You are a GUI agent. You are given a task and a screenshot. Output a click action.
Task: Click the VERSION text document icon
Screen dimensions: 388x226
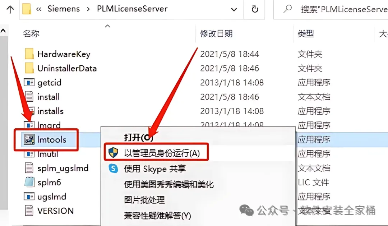click(29, 211)
